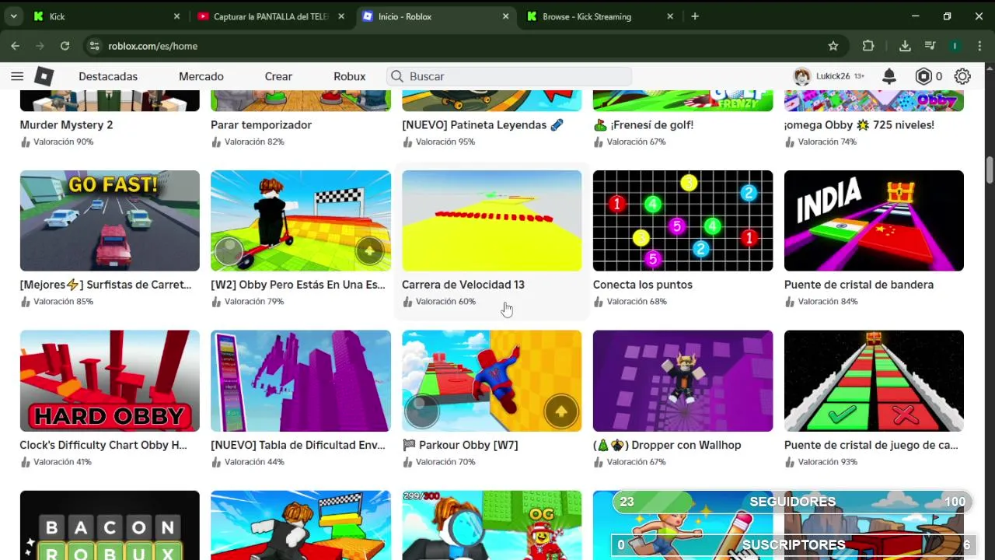Open the GO FAST Surfistas de Carretera thumbnail
This screenshot has width=995, height=560.
pos(110,221)
